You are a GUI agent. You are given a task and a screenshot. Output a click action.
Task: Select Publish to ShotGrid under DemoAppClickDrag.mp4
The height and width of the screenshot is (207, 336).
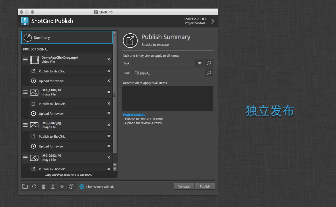click(x=70, y=71)
